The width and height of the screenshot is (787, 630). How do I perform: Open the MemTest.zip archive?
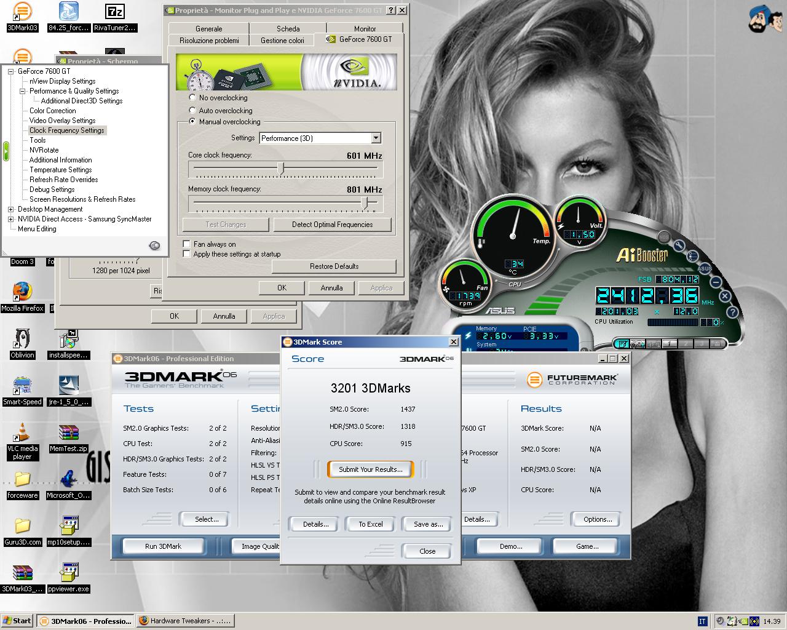pyautogui.click(x=69, y=437)
